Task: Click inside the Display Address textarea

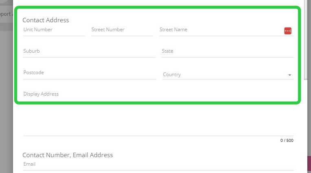Action: pyautogui.click(x=158, y=117)
